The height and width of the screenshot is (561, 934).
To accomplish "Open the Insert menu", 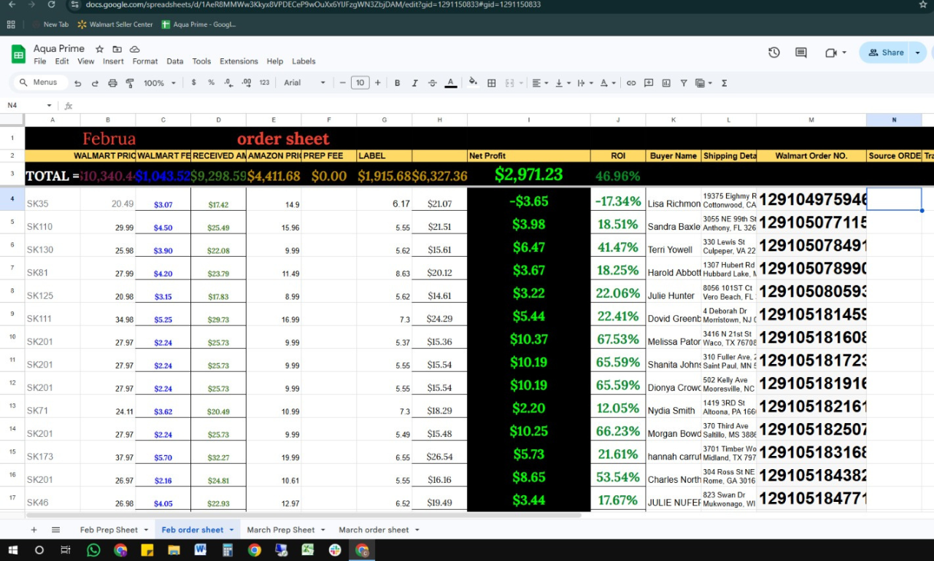I will click(x=113, y=61).
